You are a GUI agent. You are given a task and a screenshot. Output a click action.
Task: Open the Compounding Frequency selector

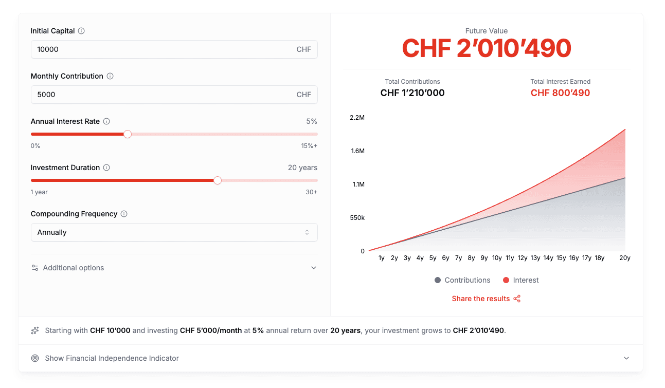174,232
